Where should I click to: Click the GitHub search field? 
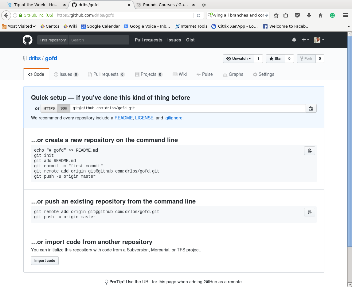99,40
